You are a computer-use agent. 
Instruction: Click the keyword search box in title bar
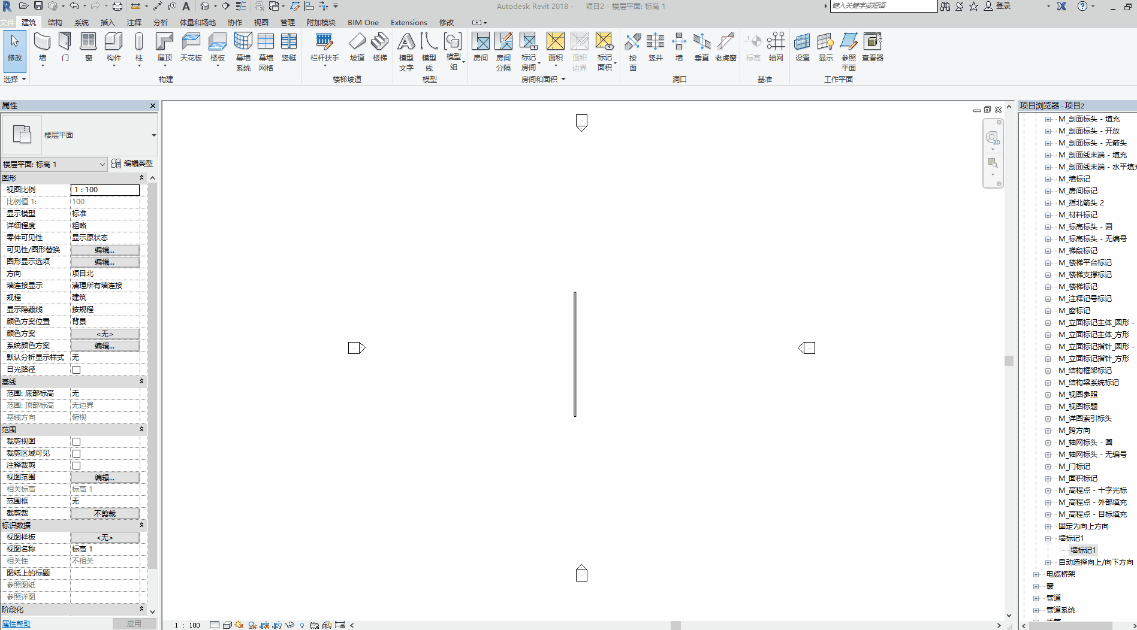(x=883, y=6)
